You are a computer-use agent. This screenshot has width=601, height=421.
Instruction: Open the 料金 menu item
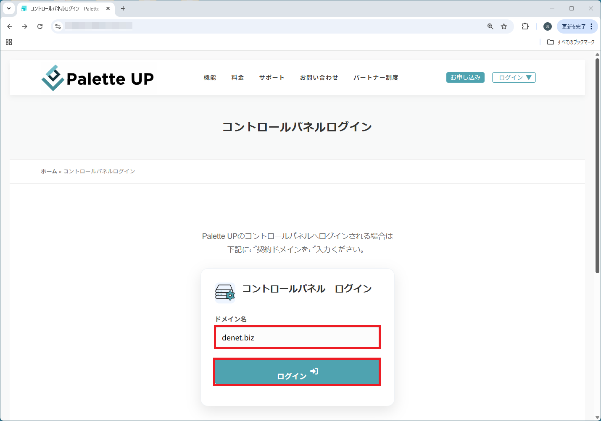tap(237, 78)
